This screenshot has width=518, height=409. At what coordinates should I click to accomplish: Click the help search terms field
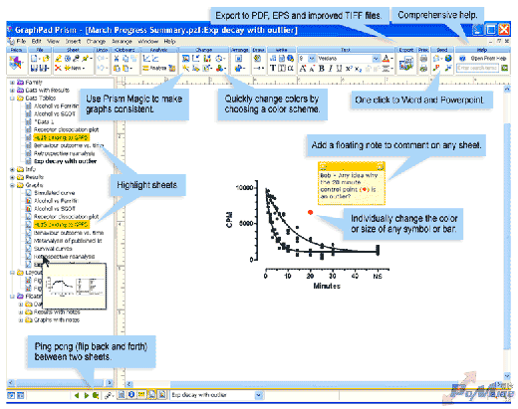477,68
